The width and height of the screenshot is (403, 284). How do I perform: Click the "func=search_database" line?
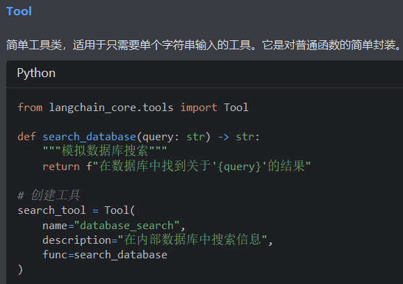(105, 255)
